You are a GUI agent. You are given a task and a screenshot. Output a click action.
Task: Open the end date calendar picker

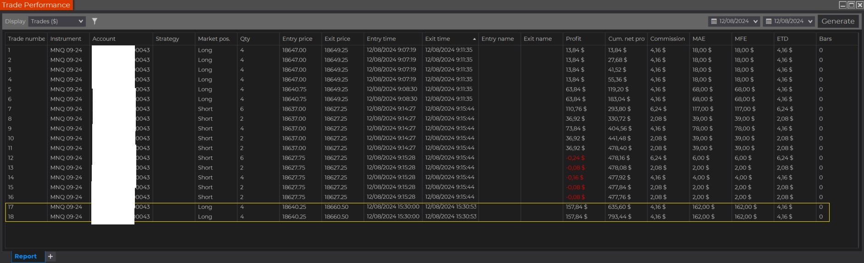(769, 21)
